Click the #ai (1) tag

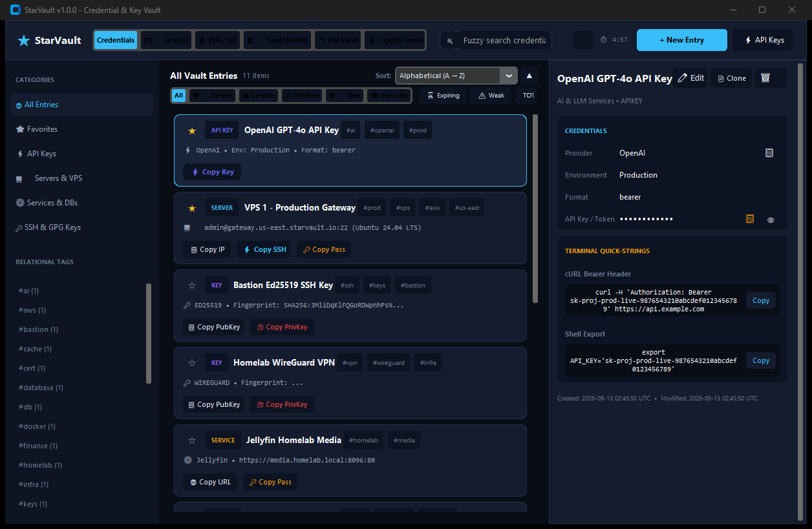point(28,291)
